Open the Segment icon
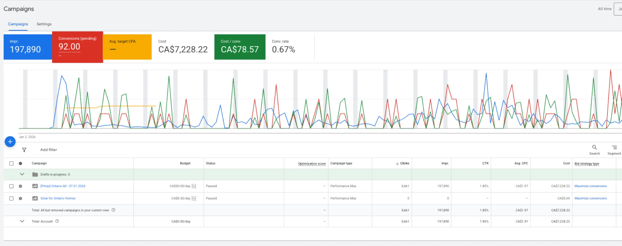The image size is (622, 246). (614, 147)
